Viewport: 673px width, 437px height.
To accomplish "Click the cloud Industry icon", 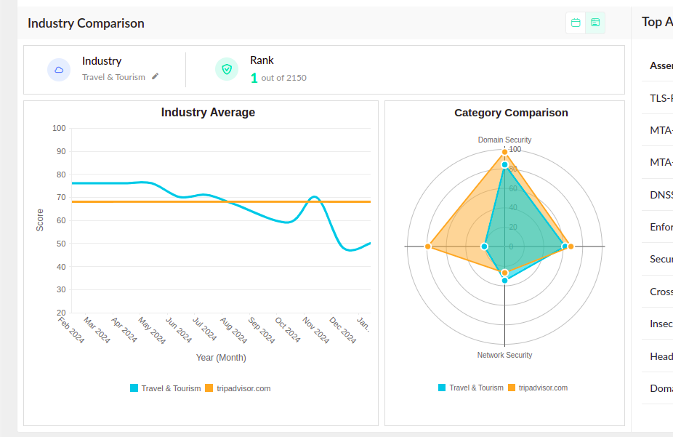I will (x=59, y=70).
